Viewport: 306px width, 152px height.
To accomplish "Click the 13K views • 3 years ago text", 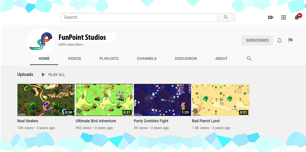I will (x=36, y=128).
